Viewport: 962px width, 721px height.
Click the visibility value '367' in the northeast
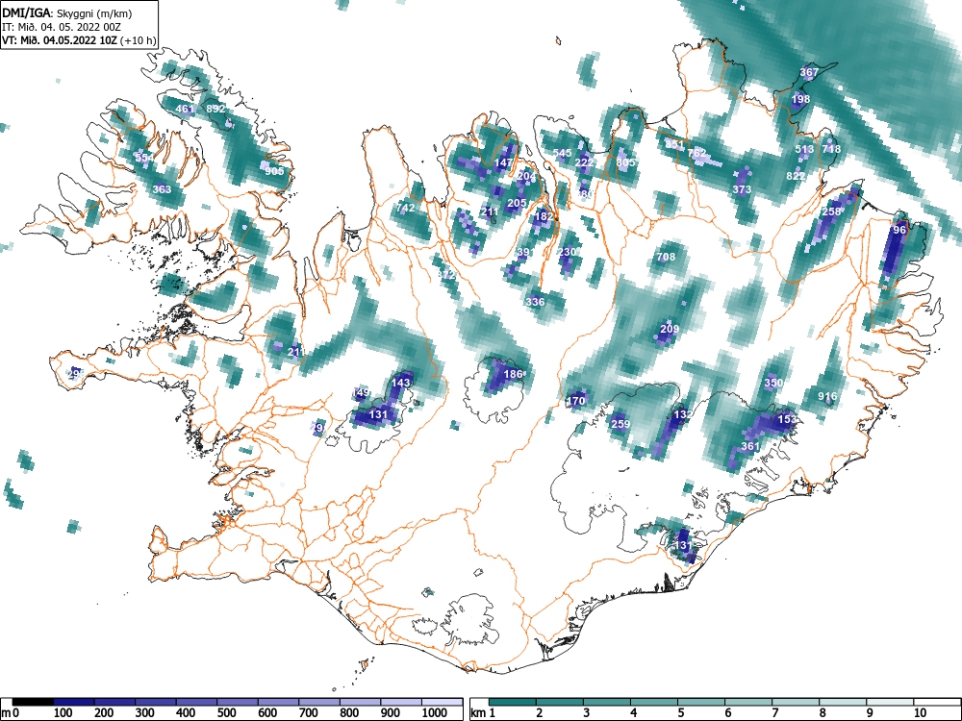(x=809, y=72)
